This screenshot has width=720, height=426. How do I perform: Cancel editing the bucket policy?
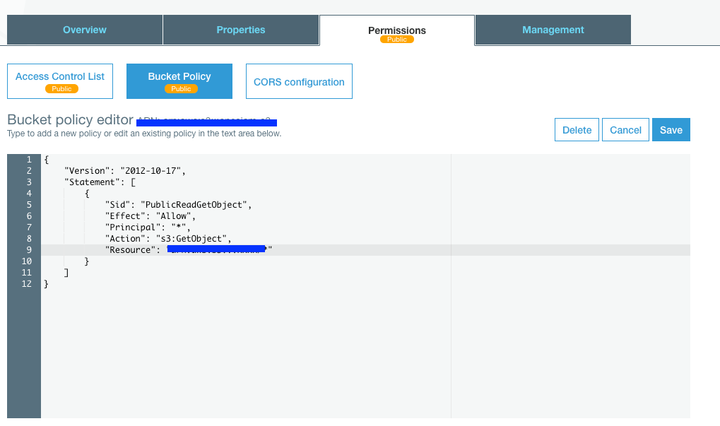(x=625, y=130)
